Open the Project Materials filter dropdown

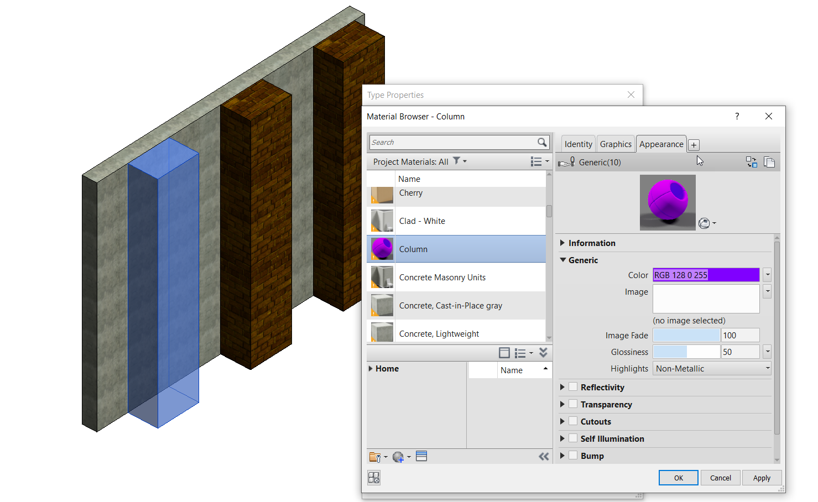pyautogui.click(x=460, y=161)
